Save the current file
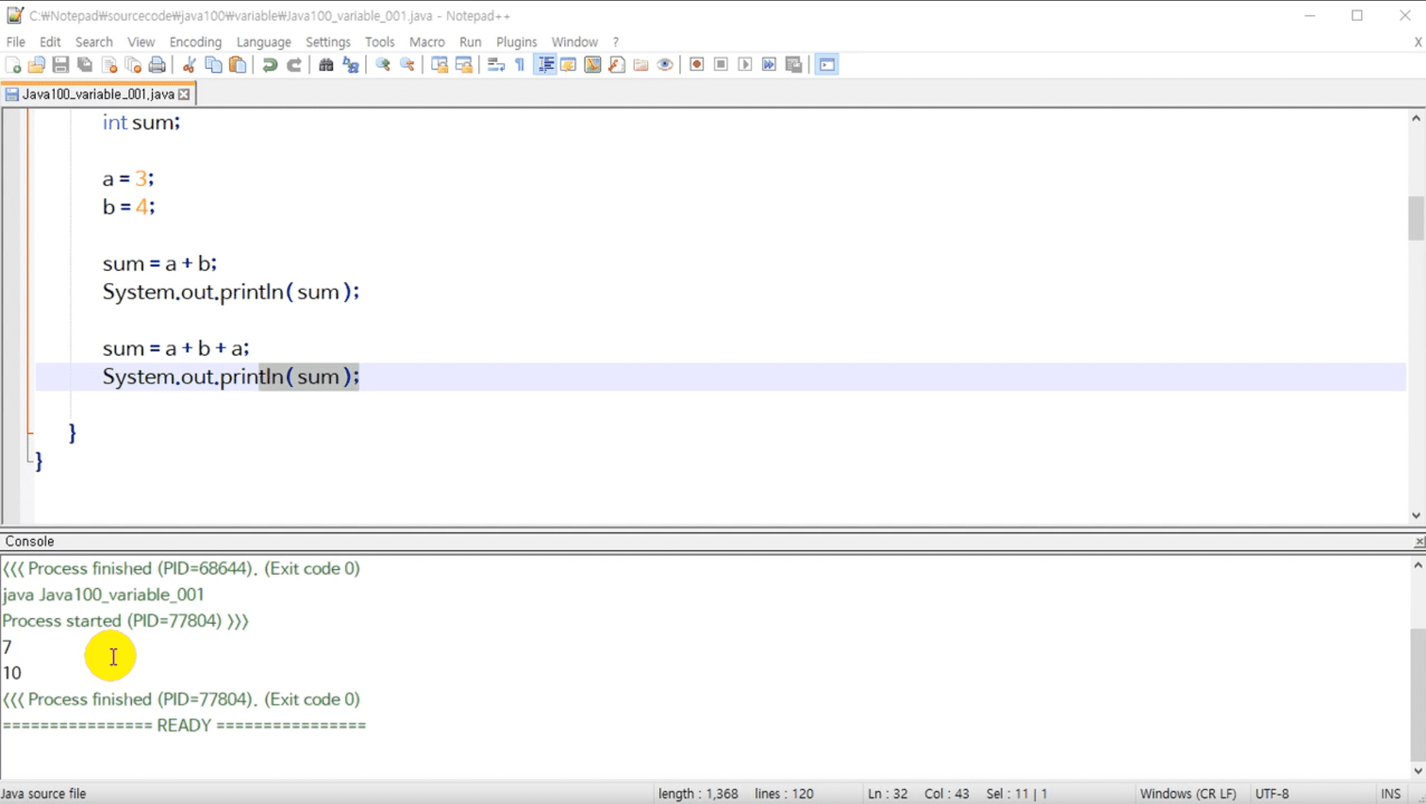The height and width of the screenshot is (804, 1426). (60, 65)
